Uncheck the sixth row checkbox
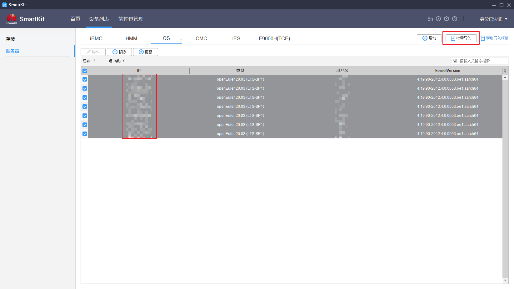Screen dimensions: 514x289 point(85,125)
